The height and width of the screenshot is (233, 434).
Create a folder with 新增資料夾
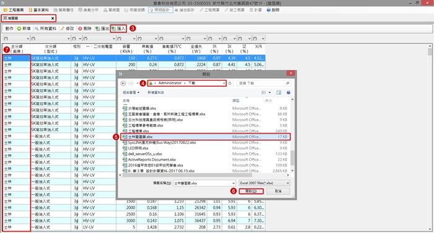(156, 92)
